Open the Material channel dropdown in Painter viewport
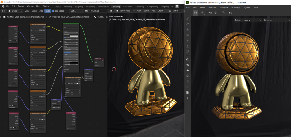 click(277, 20)
